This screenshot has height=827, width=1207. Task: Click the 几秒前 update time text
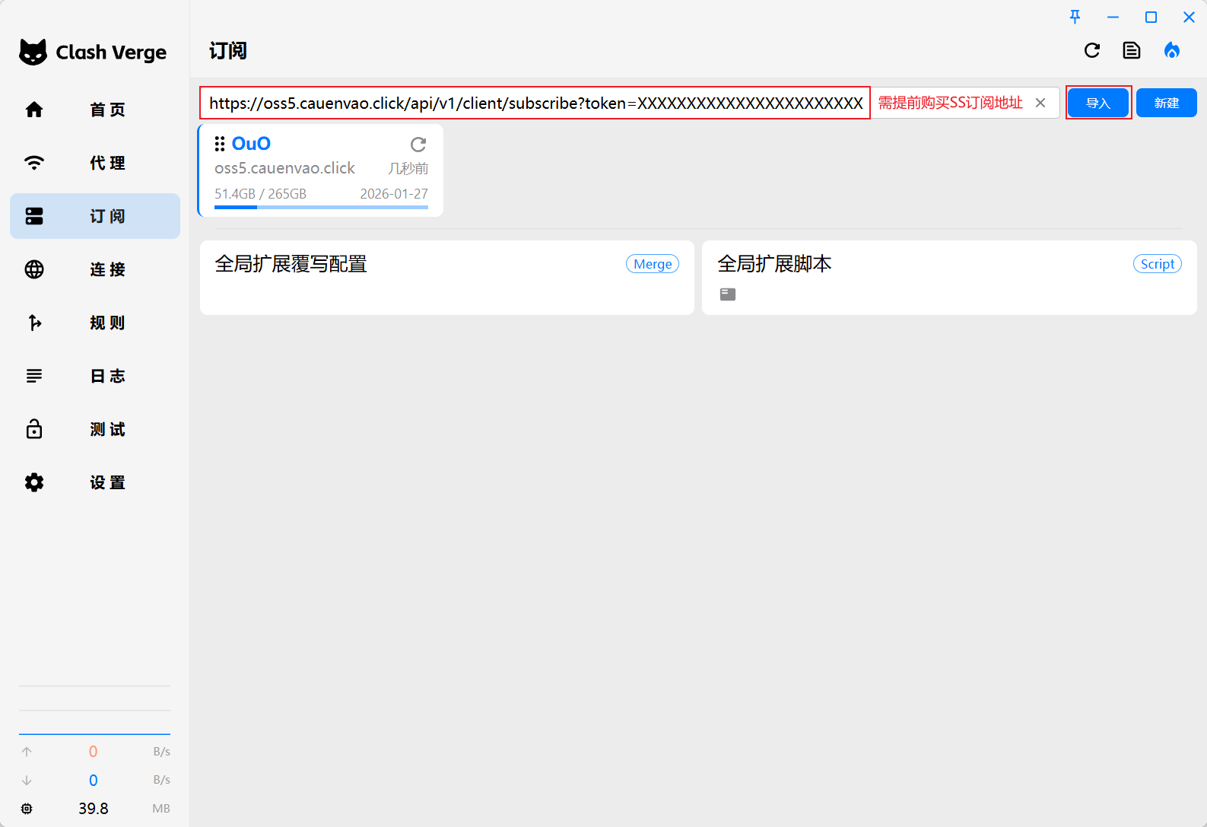408,169
